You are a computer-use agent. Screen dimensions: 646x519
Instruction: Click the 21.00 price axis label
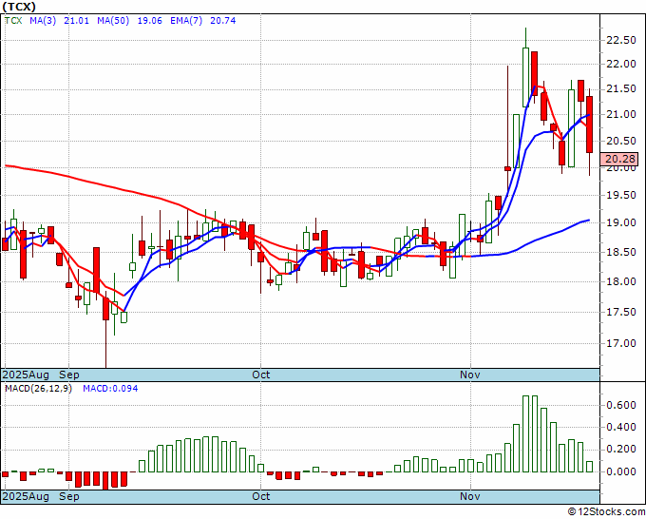pos(621,115)
